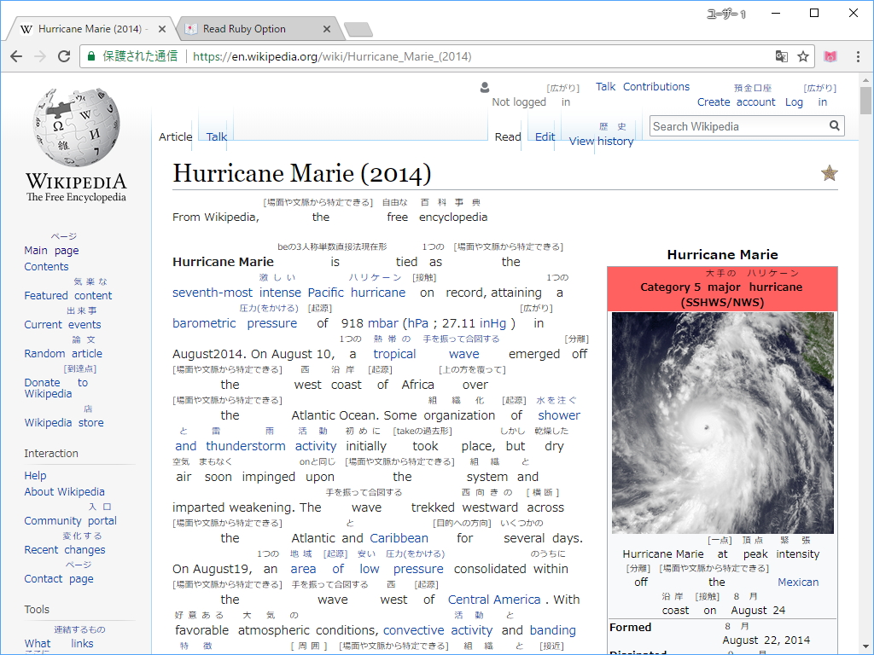Open What links here link
The height and width of the screenshot is (655, 874).
coord(59,643)
